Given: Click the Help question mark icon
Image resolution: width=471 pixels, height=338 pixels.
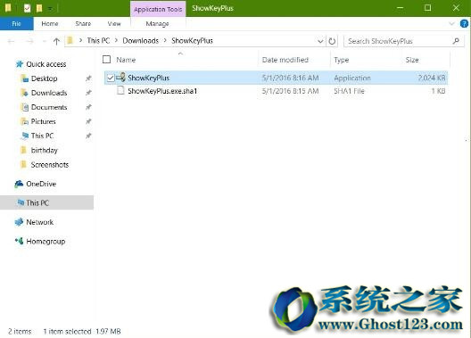Looking at the screenshot, I should [x=464, y=23].
